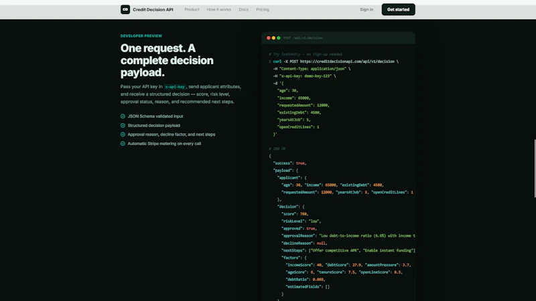
Task: Click the red dot in code window
Action: 269,38
